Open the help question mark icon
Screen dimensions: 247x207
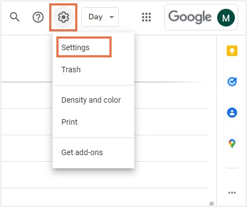click(x=38, y=17)
